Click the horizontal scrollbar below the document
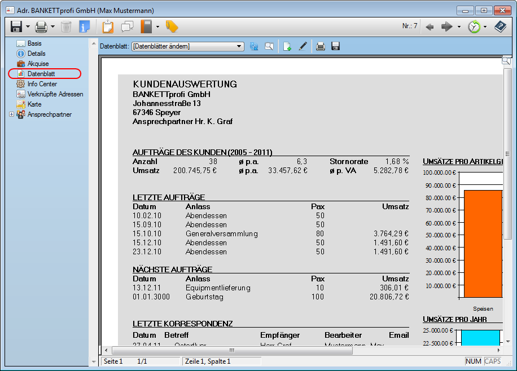 [231, 350]
